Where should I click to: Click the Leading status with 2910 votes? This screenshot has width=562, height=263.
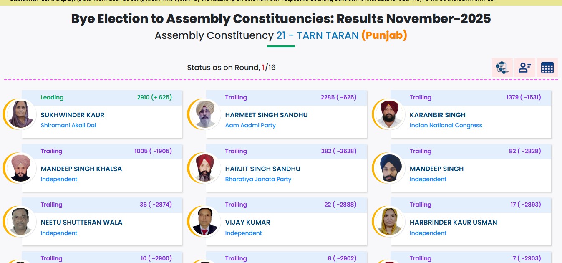click(52, 97)
